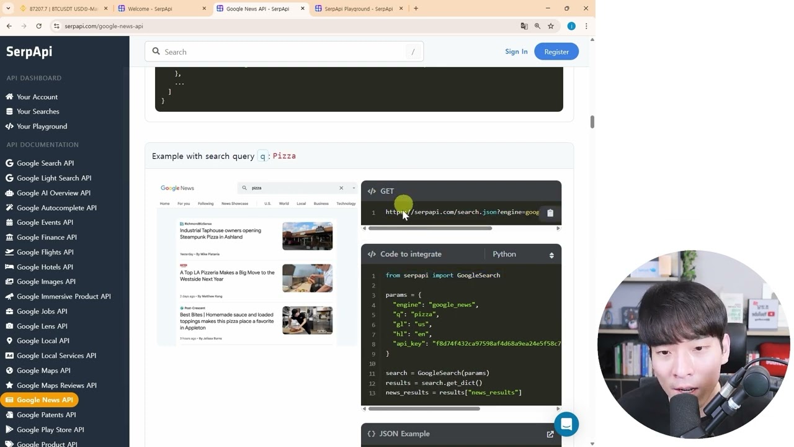Reload the current page
The width and height of the screenshot is (794, 447).
click(38, 26)
